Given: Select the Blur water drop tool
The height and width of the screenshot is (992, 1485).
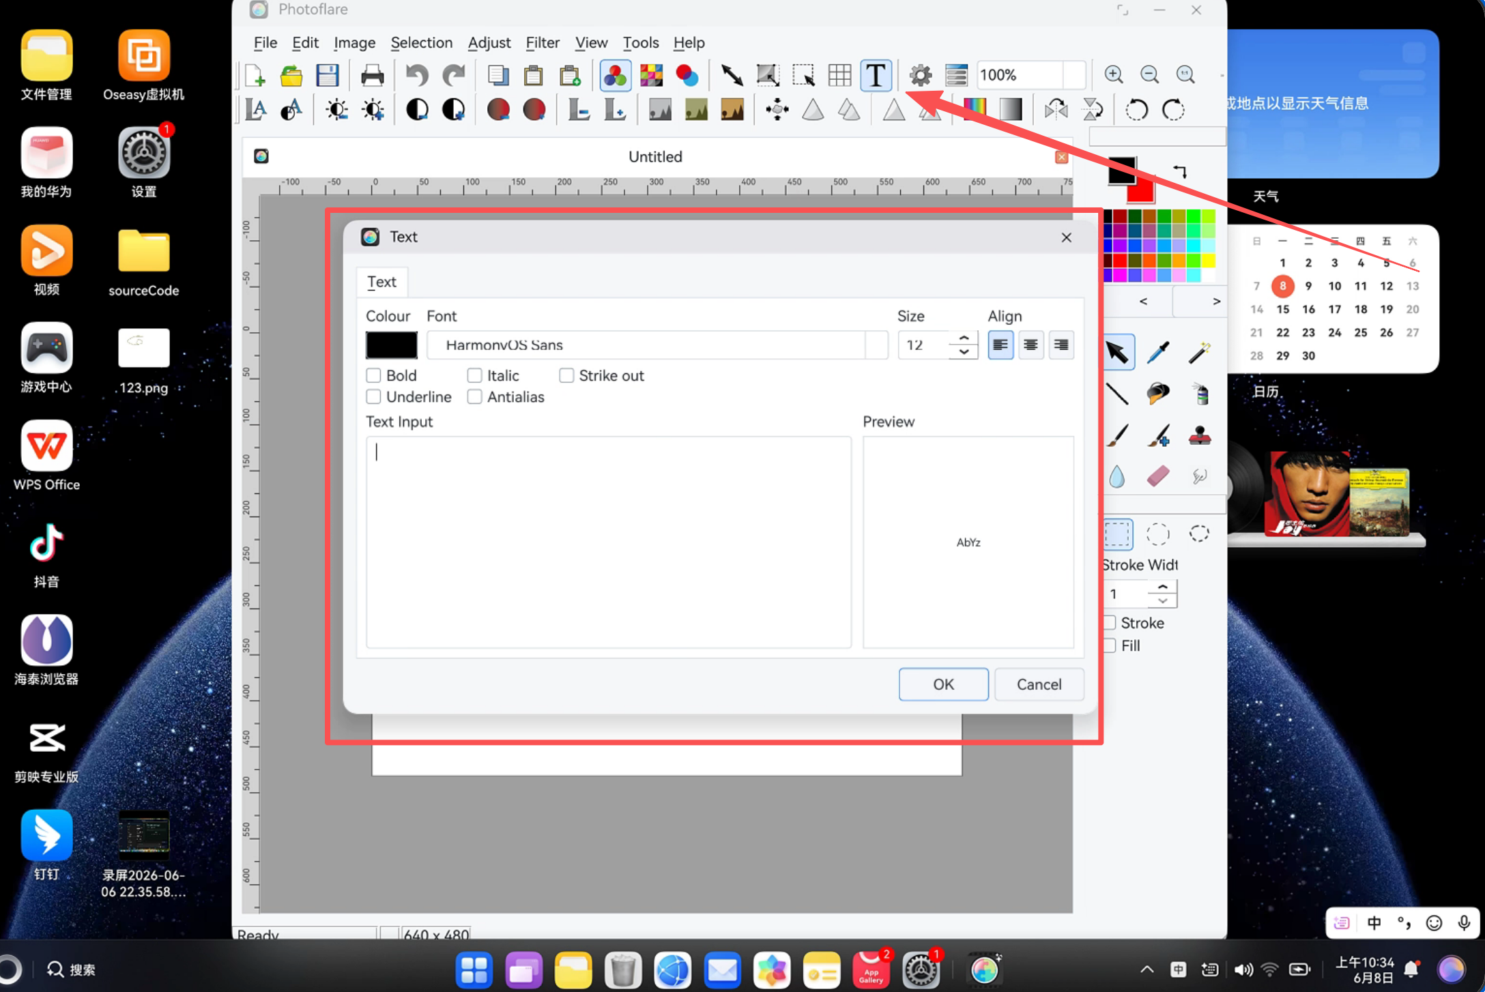Looking at the screenshot, I should click(x=1117, y=476).
